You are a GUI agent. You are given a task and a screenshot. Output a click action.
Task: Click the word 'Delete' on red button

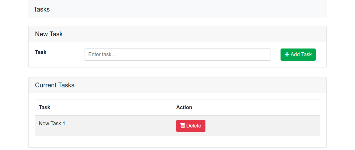(194, 126)
